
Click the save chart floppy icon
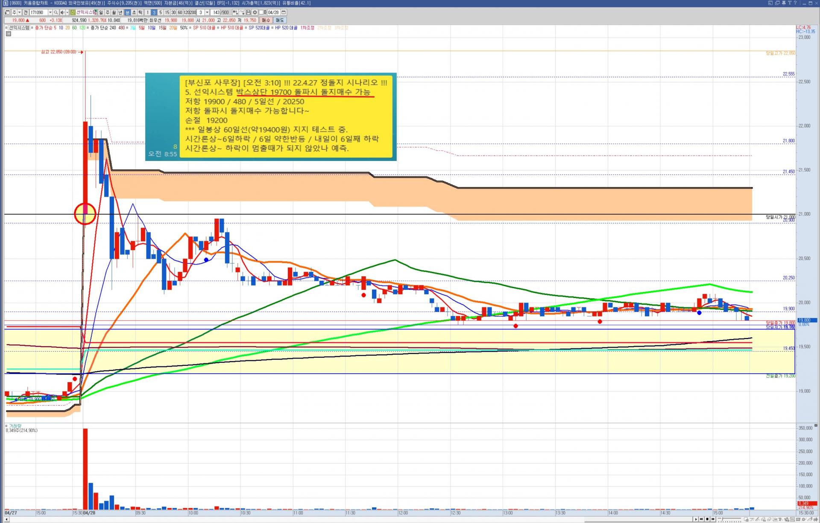(x=248, y=12)
